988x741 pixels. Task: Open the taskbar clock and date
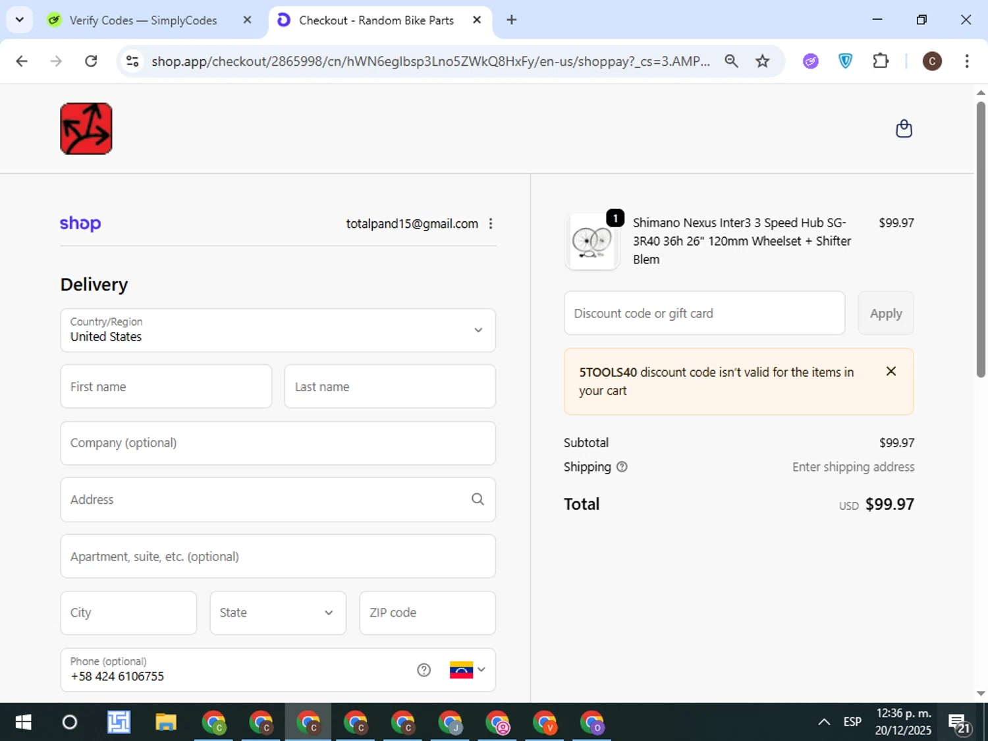[x=903, y=722]
